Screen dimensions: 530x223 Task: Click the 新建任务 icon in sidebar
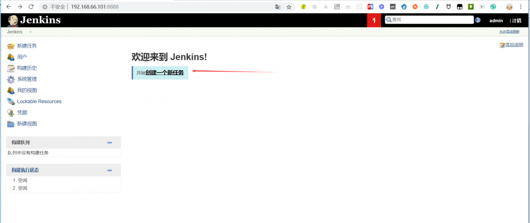coord(11,46)
